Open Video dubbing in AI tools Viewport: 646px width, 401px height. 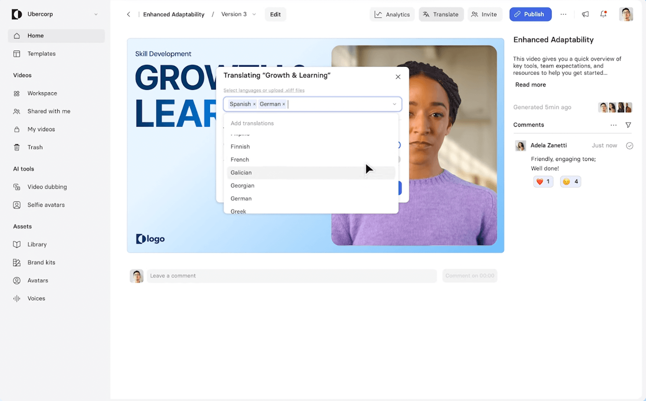click(47, 187)
